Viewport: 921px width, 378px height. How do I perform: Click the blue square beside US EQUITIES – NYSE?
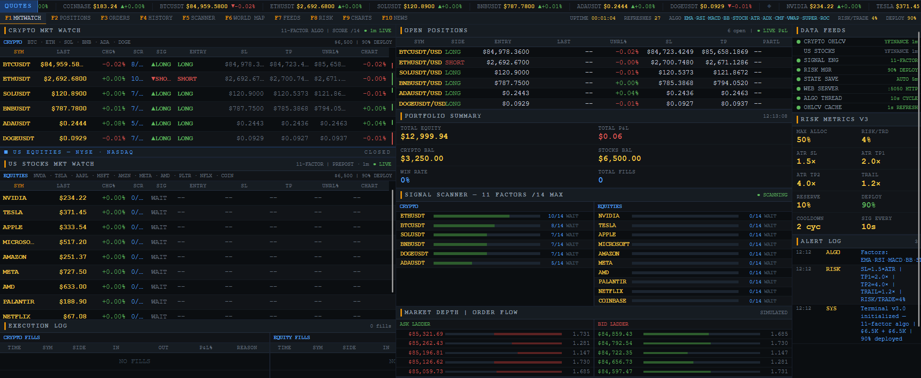(6, 152)
